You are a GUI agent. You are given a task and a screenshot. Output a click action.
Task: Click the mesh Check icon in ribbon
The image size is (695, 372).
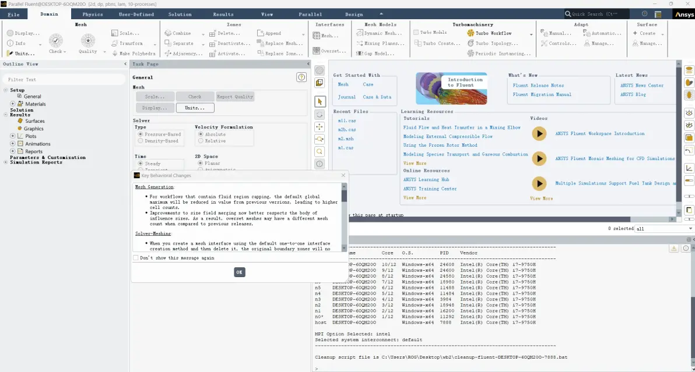(55, 40)
